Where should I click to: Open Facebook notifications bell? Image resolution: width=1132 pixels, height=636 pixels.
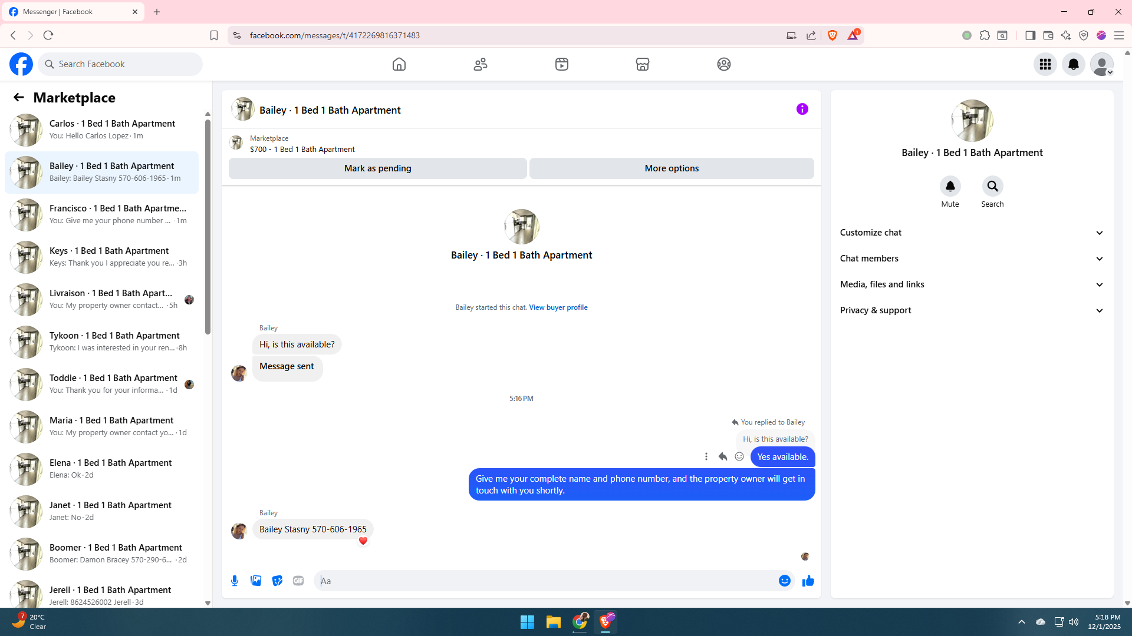pos(1073,64)
